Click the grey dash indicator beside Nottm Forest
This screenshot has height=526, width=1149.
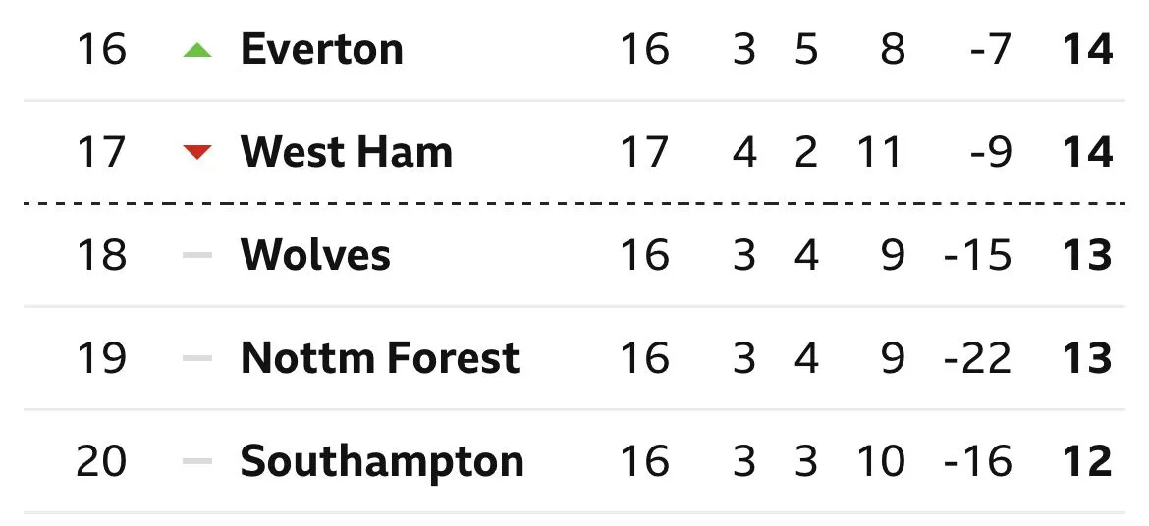tap(197, 358)
